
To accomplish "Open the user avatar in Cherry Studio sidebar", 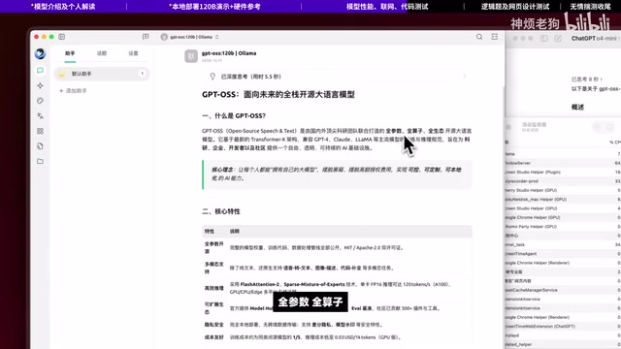I will click(x=40, y=53).
